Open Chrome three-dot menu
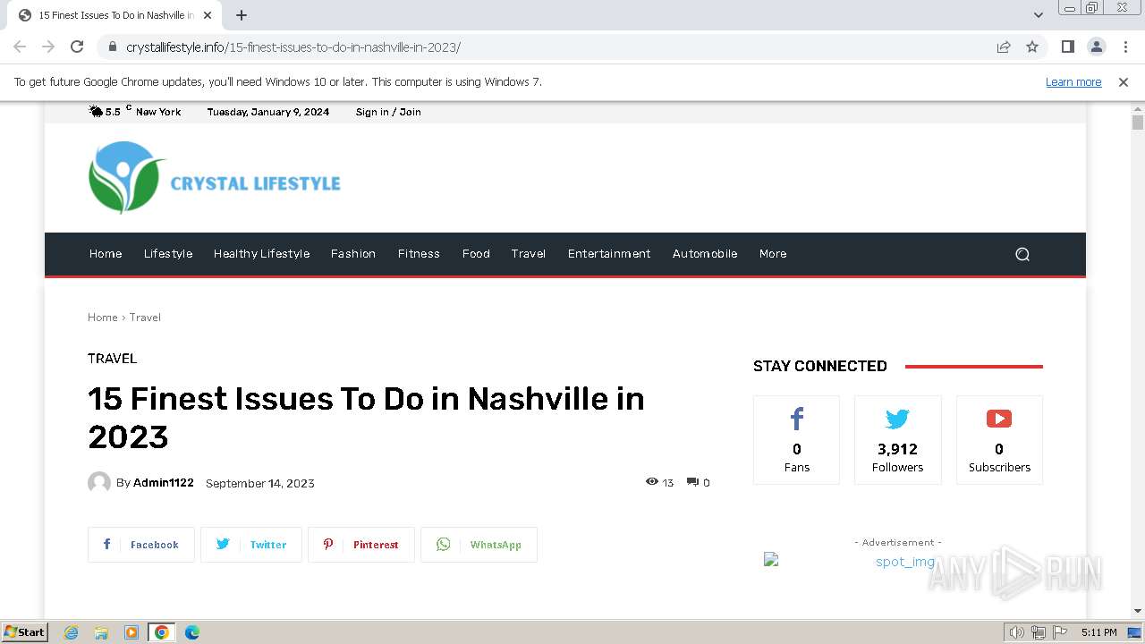The height and width of the screenshot is (644, 1145). coord(1125,47)
